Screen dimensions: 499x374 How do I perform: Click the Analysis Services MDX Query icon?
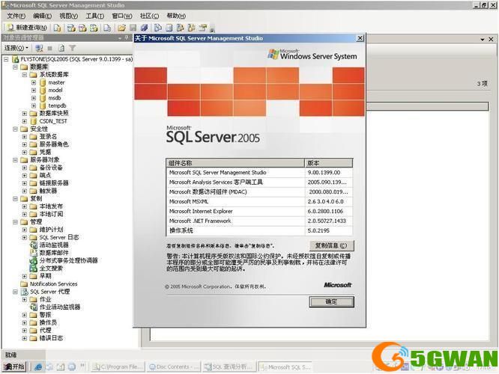71,28
